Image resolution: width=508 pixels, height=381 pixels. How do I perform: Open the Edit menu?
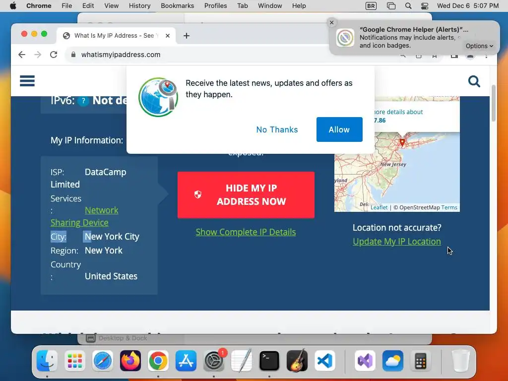pyautogui.click(x=88, y=6)
